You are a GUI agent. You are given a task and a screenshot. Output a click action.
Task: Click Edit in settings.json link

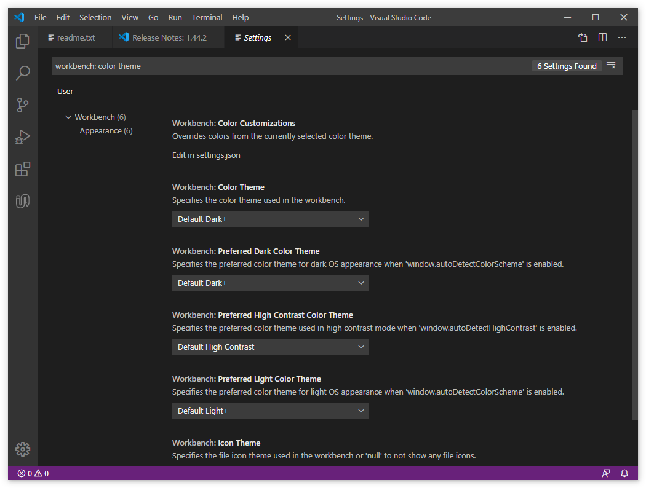point(206,155)
